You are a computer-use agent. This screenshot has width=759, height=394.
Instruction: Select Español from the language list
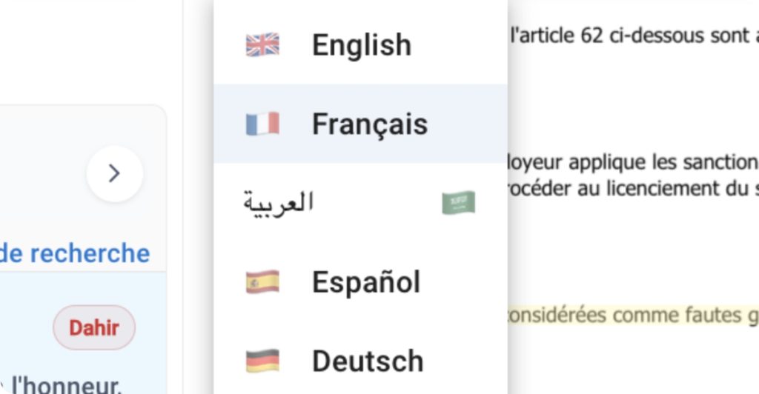point(366,282)
